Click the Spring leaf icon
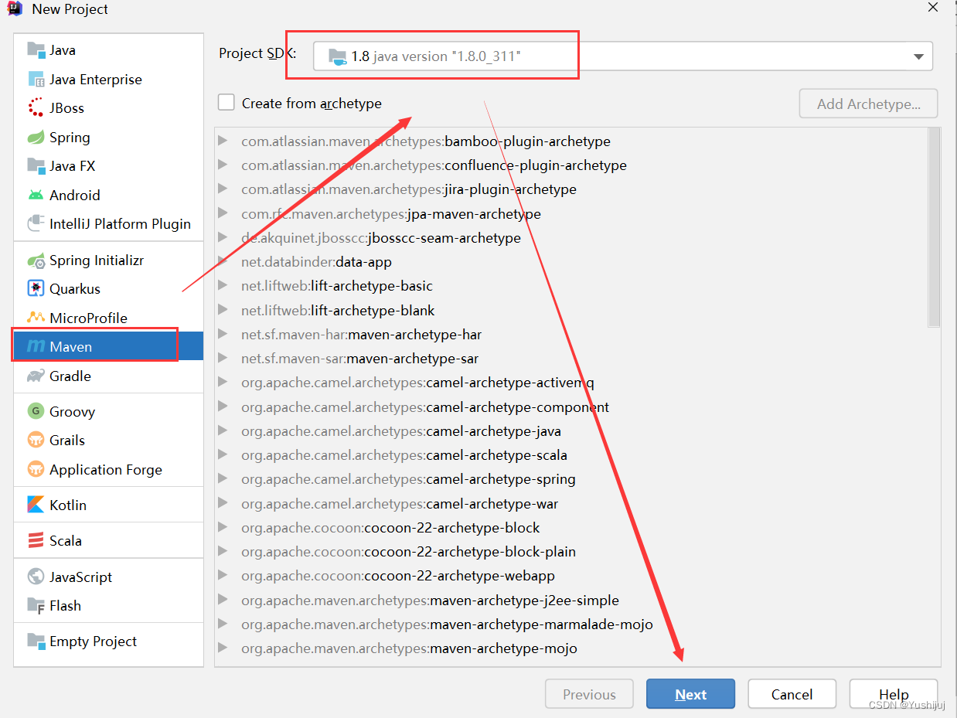Image resolution: width=957 pixels, height=718 pixels. tap(36, 138)
